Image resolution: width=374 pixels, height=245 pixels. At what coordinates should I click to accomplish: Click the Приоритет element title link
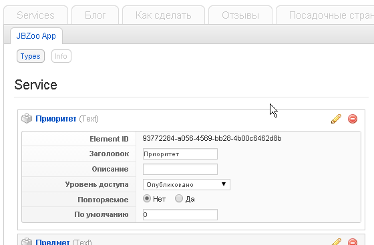tap(56, 119)
